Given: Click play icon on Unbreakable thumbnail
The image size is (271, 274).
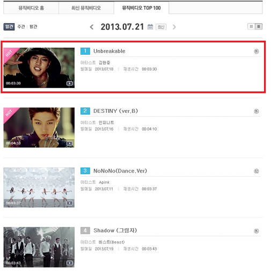Looking at the screenshot, I should (70, 83).
